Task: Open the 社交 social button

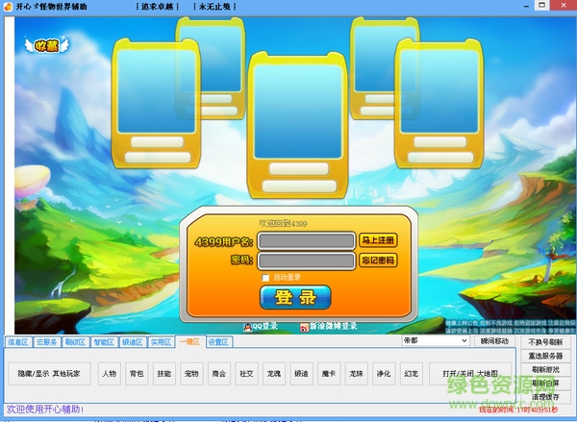Action: click(246, 373)
